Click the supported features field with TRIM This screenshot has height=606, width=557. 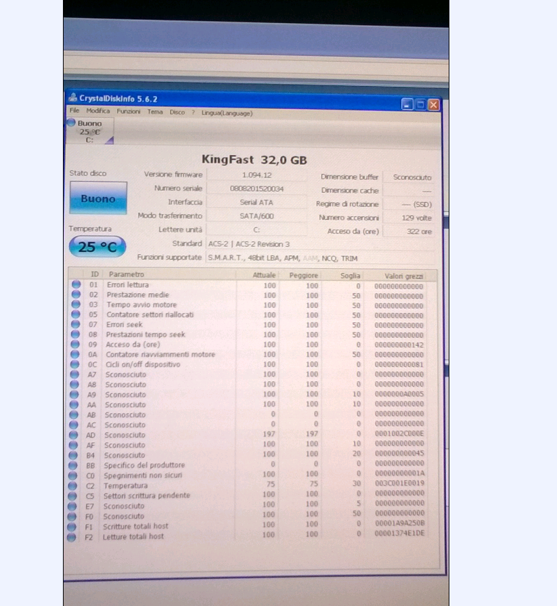pos(320,258)
